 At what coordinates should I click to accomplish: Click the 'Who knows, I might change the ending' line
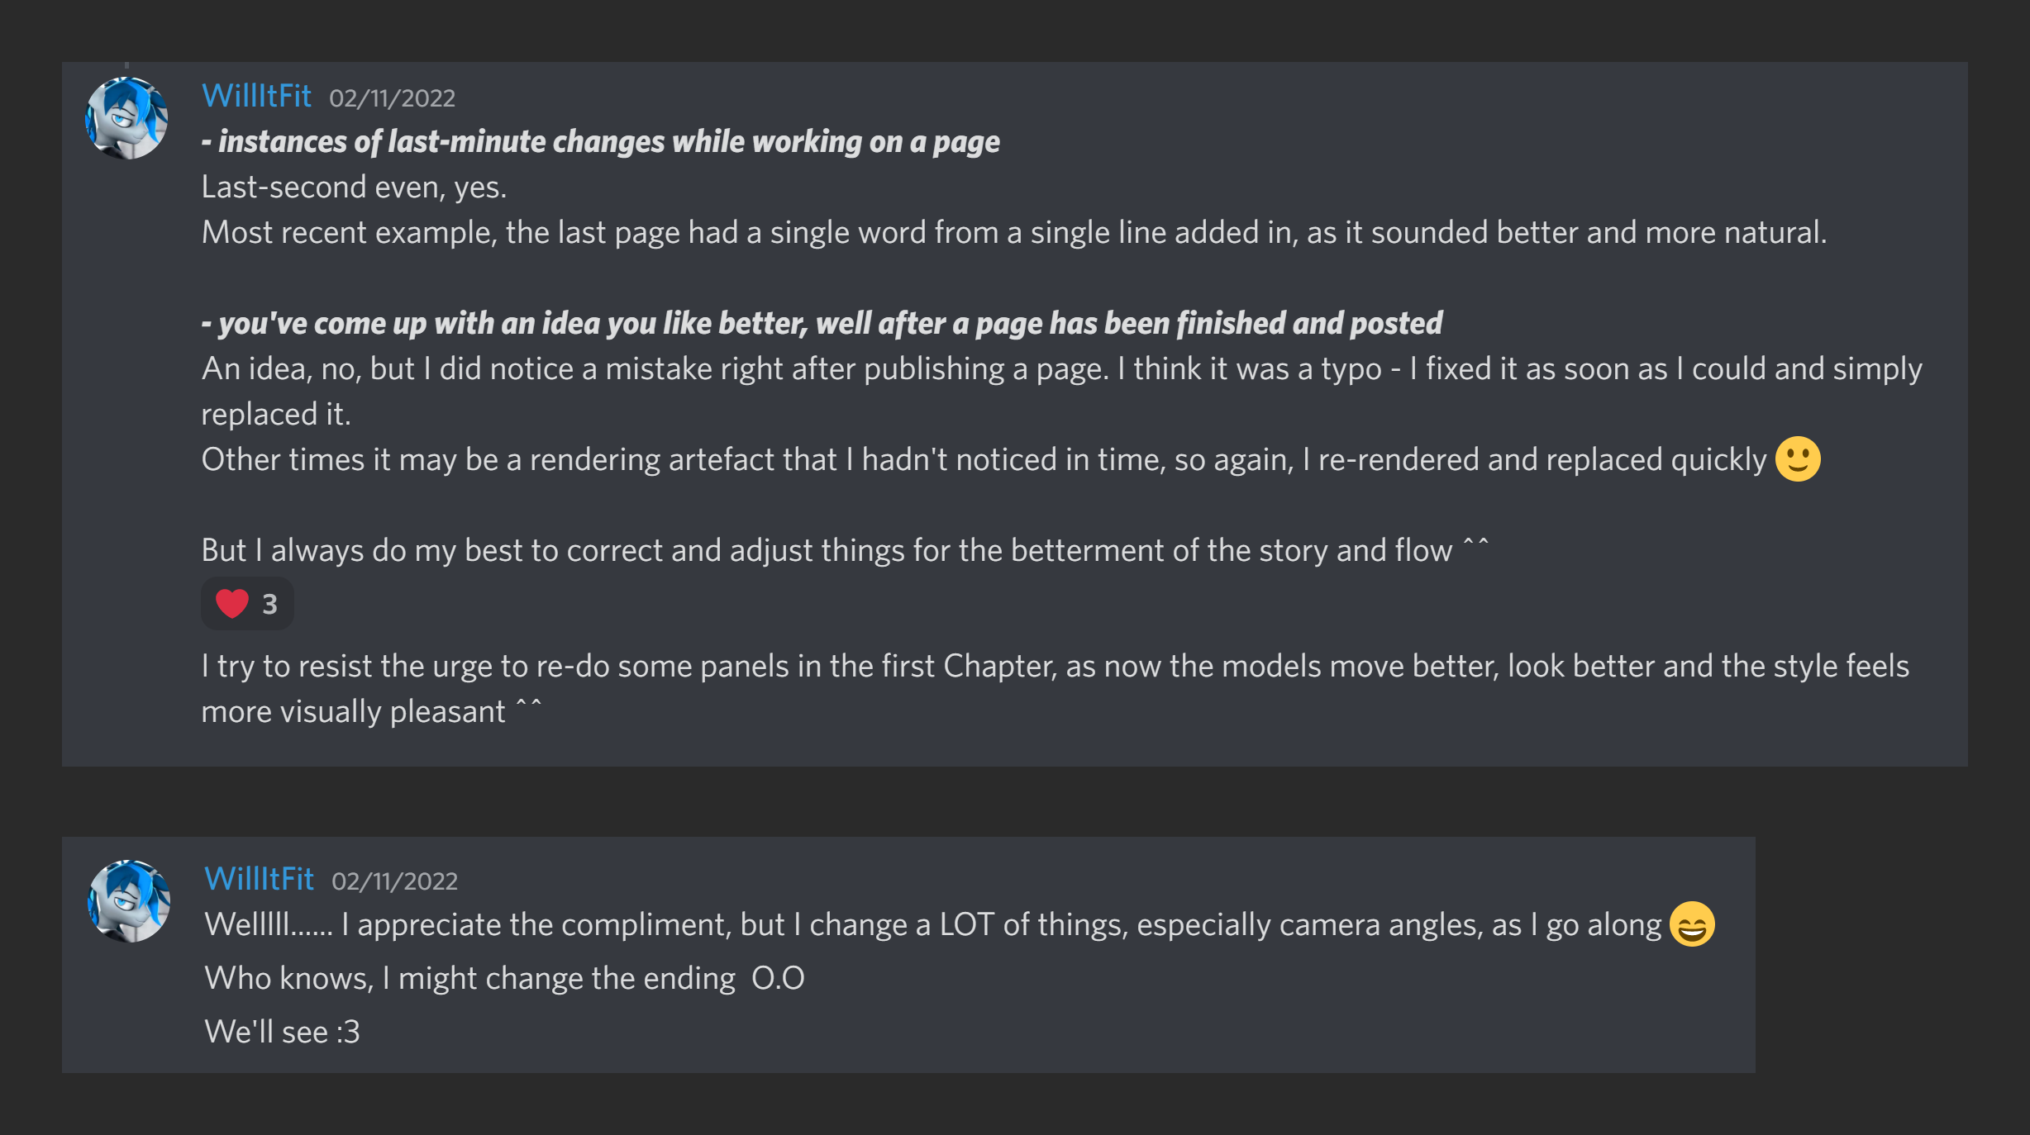(x=504, y=979)
